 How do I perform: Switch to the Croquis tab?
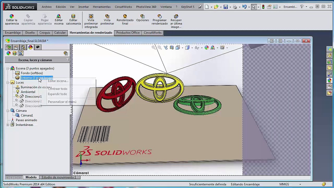pyautogui.click(x=45, y=33)
